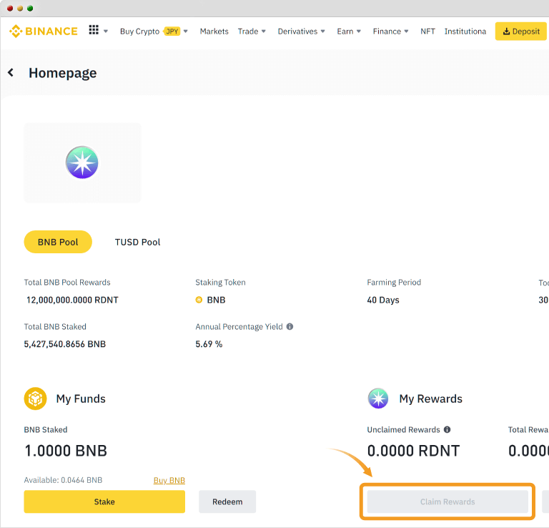Click the Claim Rewards button
Screen dimensions: 549x528
tap(447, 502)
